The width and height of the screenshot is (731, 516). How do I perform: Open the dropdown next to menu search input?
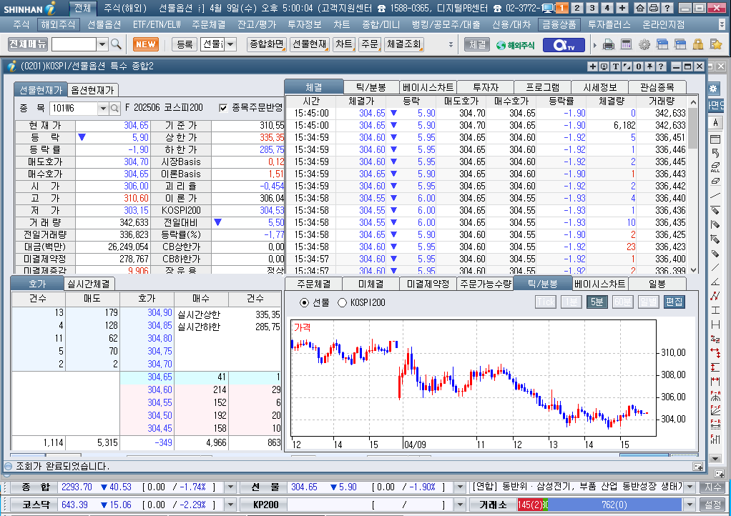tap(102, 44)
